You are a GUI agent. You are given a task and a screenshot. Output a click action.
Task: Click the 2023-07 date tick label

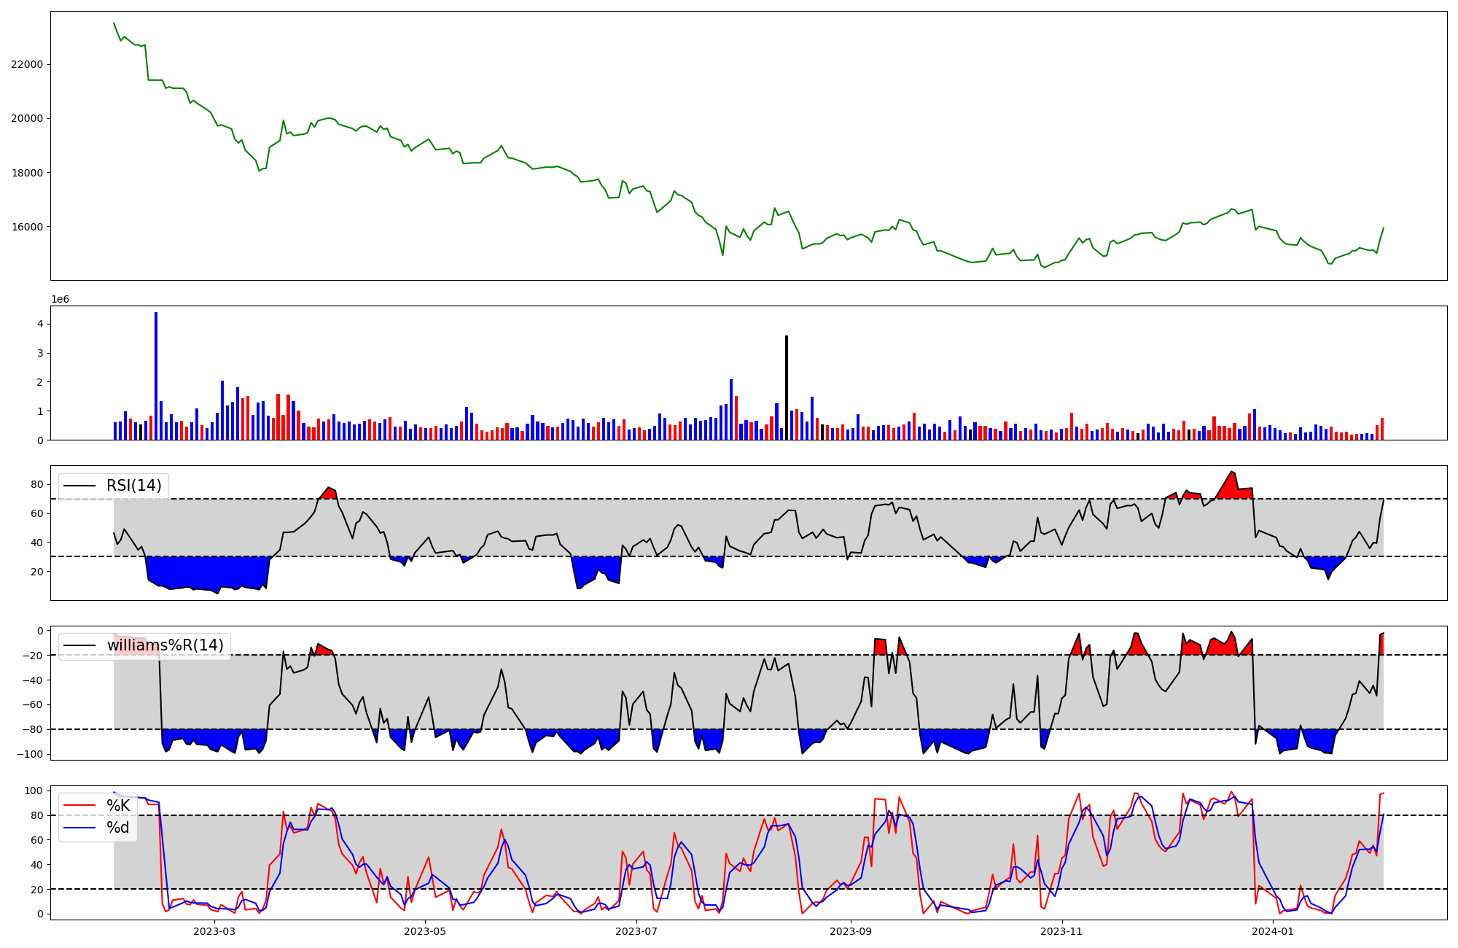click(x=636, y=931)
